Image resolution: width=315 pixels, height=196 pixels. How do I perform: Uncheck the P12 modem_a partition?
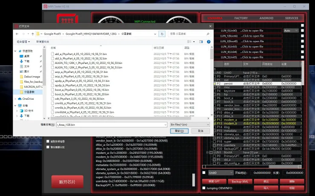point(215,120)
